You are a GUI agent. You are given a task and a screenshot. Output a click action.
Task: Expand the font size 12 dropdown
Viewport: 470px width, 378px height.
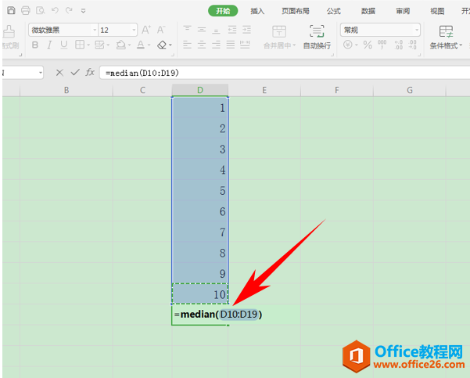point(133,30)
